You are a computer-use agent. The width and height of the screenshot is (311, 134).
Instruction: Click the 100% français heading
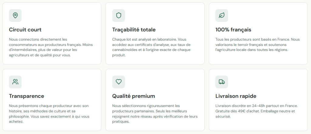(x=233, y=30)
